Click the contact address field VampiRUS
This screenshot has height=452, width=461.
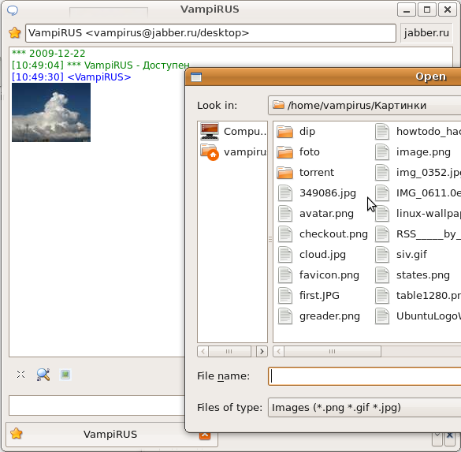point(210,33)
